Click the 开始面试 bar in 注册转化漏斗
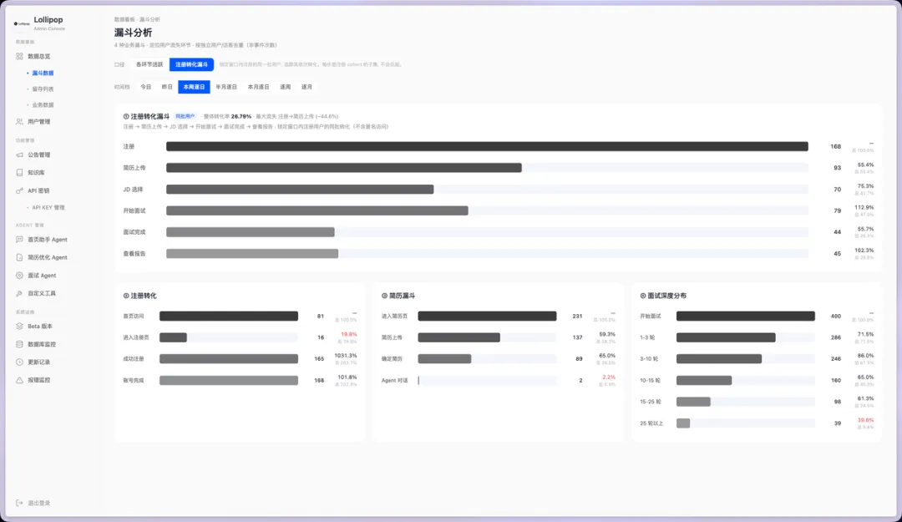The width and height of the screenshot is (902, 522). (x=317, y=210)
